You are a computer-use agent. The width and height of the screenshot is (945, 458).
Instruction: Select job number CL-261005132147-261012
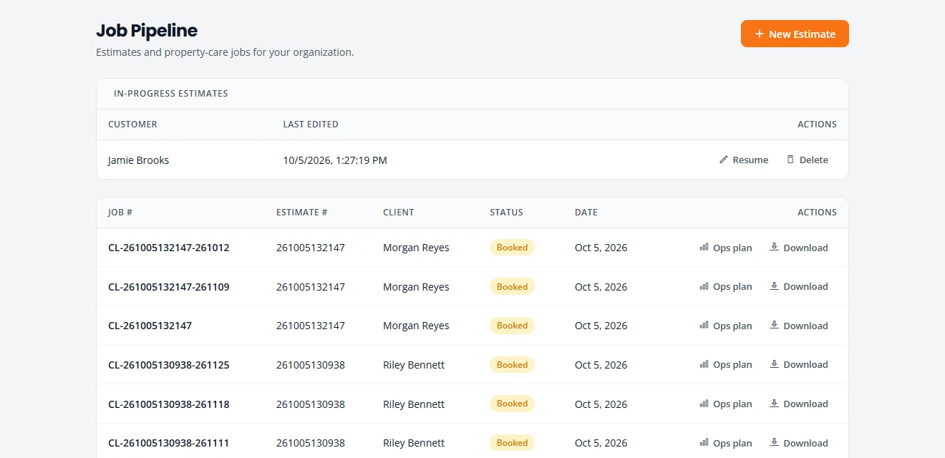click(169, 248)
